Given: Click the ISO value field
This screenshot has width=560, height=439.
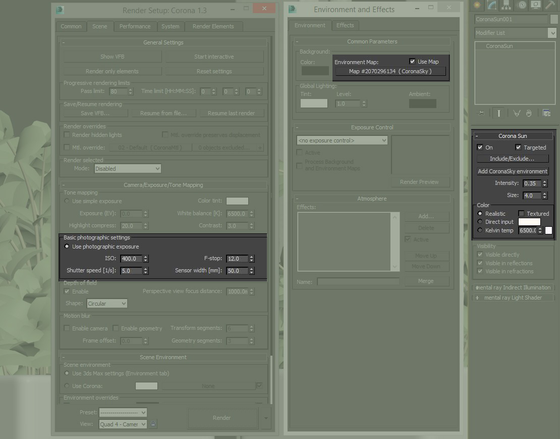Looking at the screenshot, I should [x=132, y=259].
